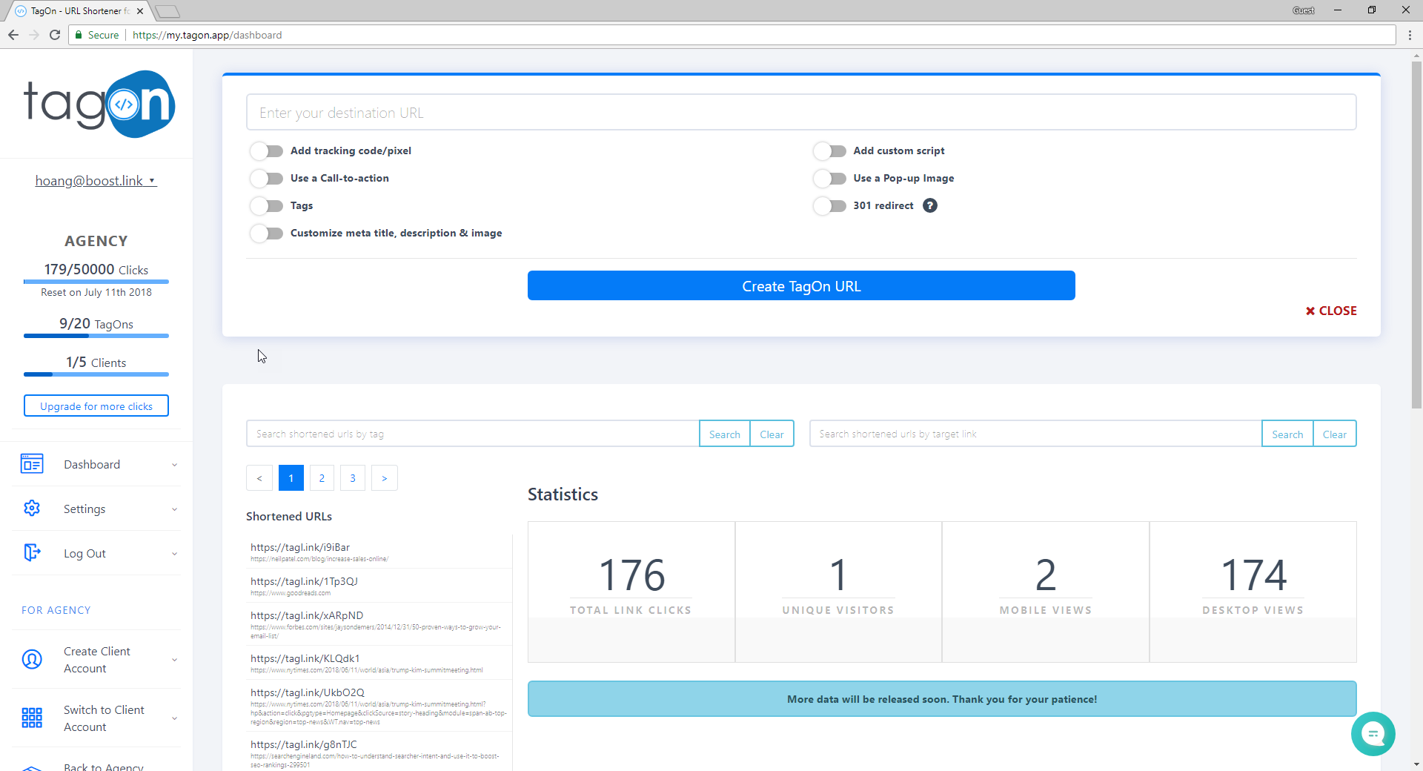This screenshot has width=1423, height=771.
Task: Select Create Client Account menu item
Action: point(97,660)
